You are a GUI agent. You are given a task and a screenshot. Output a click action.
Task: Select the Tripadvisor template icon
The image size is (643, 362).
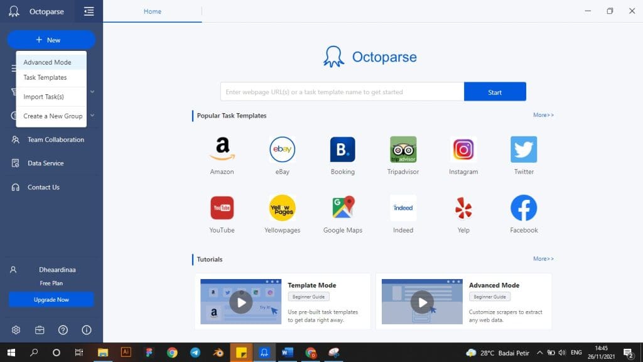(403, 150)
